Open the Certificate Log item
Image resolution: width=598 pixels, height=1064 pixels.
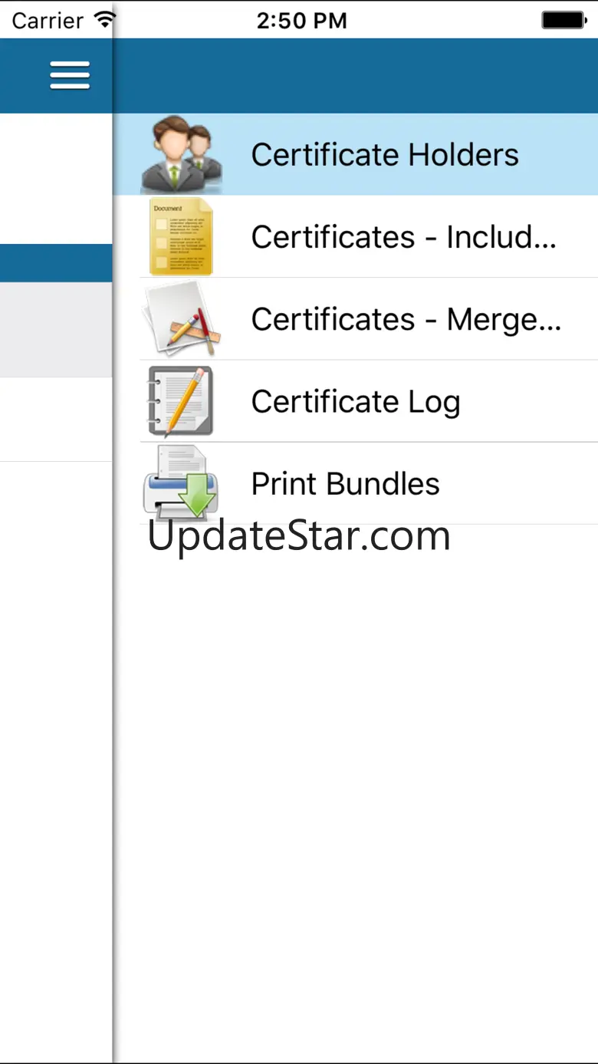coord(356,400)
